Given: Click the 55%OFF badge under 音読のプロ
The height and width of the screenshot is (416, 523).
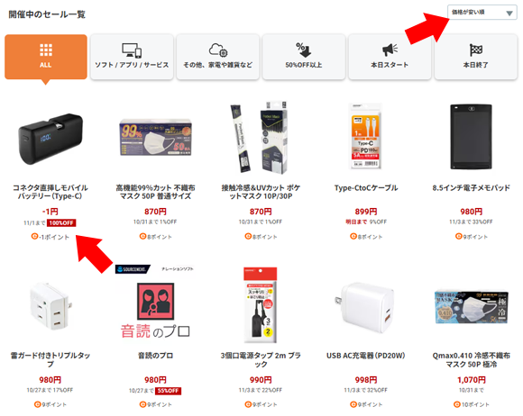Looking at the screenshot, I should coord(168,391).
